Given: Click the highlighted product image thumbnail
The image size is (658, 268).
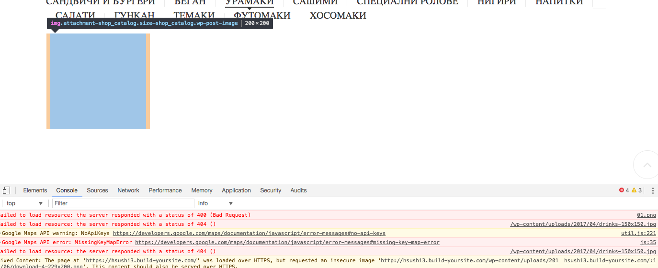Looking at the screenshot, I should tap(98, 81).
